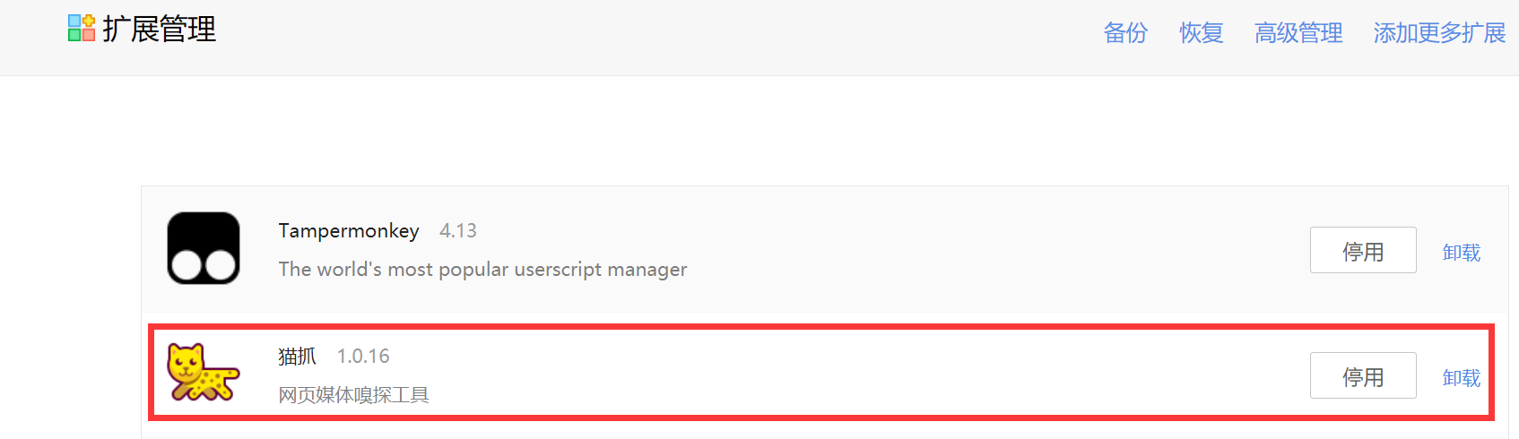Click the Tampermonkey version number 4.13
This screenshot has width=1519, height=439.
[x=458, y=231]
